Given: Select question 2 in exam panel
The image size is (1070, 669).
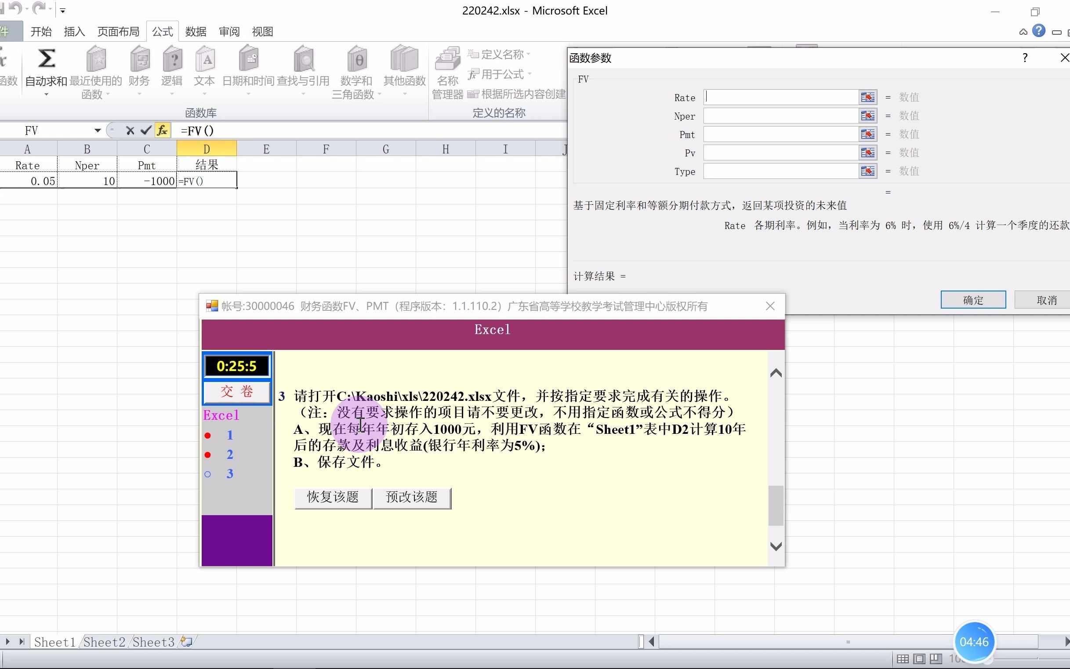Looking at the screenshot, I should pyautogui.click(x=229, y=455).
